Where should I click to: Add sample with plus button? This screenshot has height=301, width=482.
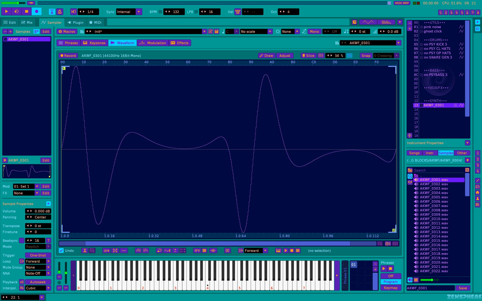pyautogui.click(x=11, y=32)
